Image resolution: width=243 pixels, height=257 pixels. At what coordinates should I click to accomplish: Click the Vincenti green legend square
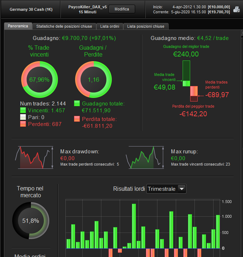[23, 110]
